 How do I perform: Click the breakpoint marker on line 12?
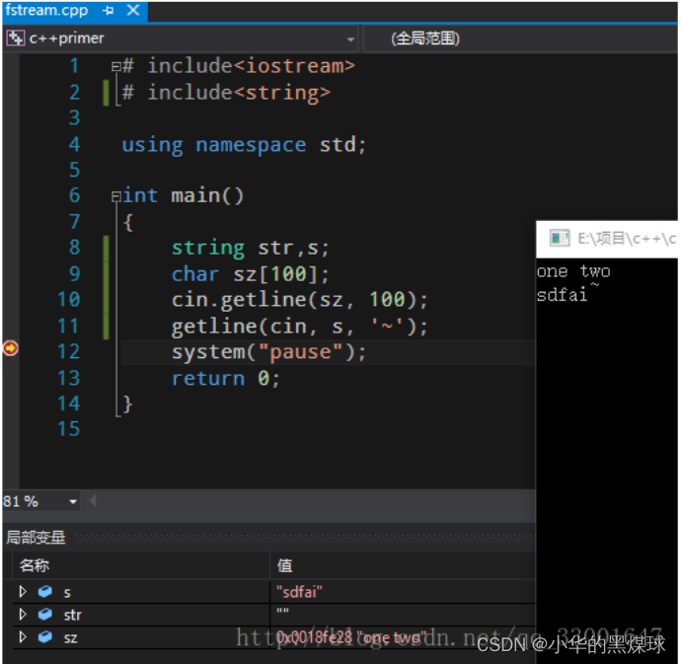pyautogui.click(x=11, y=348)
